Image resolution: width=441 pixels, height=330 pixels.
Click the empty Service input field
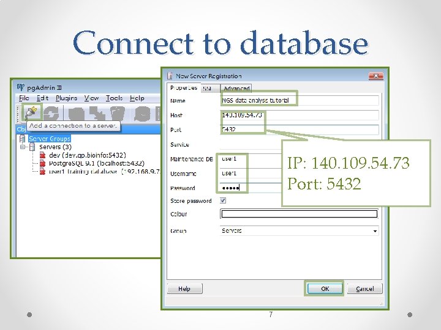pyautogui.click(x=251, y=144)
